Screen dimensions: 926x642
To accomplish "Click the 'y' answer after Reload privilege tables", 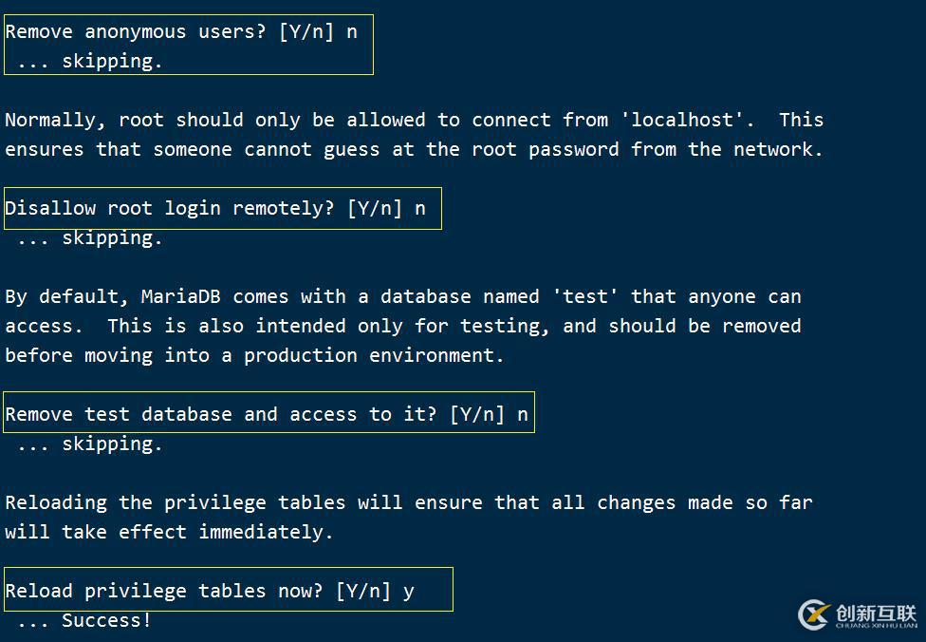I will coord(408,591).
